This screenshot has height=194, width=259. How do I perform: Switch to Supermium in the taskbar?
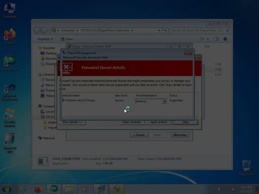pos(54,189)
